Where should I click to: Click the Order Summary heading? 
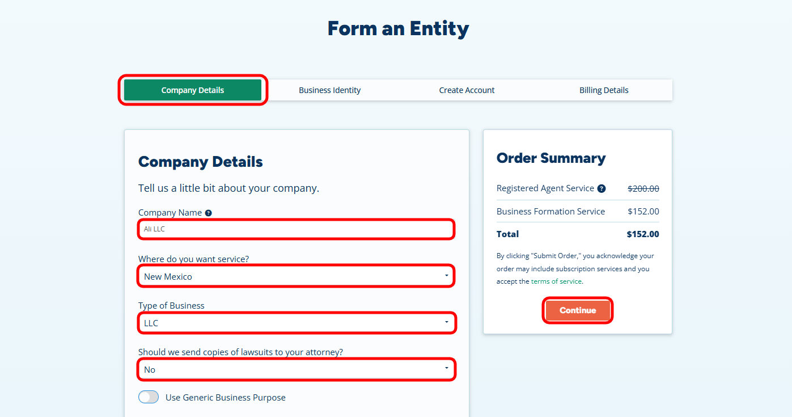point(551,158)
